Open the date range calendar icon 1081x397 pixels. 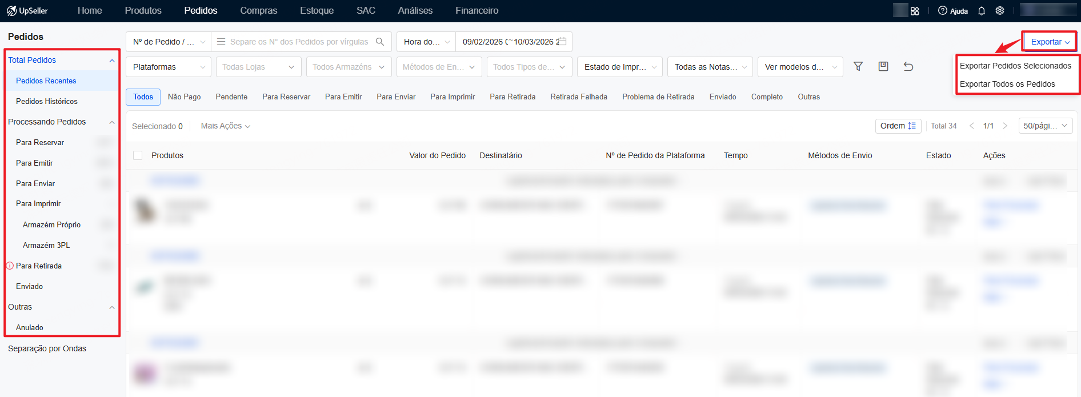coord(562,42)
